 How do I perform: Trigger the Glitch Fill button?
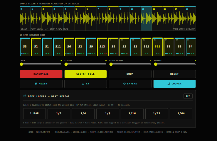85,74
